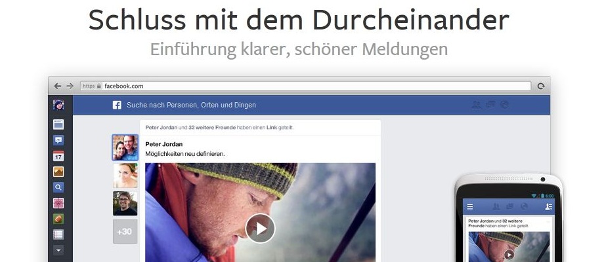The image size is (604, 262).
Task: Click the browser forward arrow
Action: pos(70,86)
